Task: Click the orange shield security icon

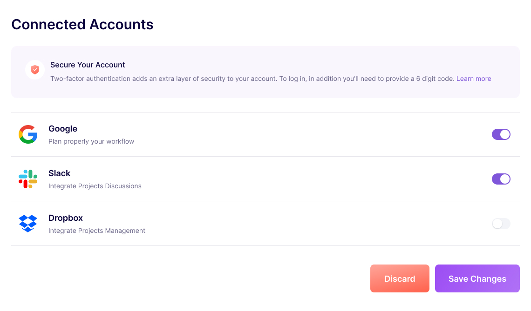Action: (35, 70)
